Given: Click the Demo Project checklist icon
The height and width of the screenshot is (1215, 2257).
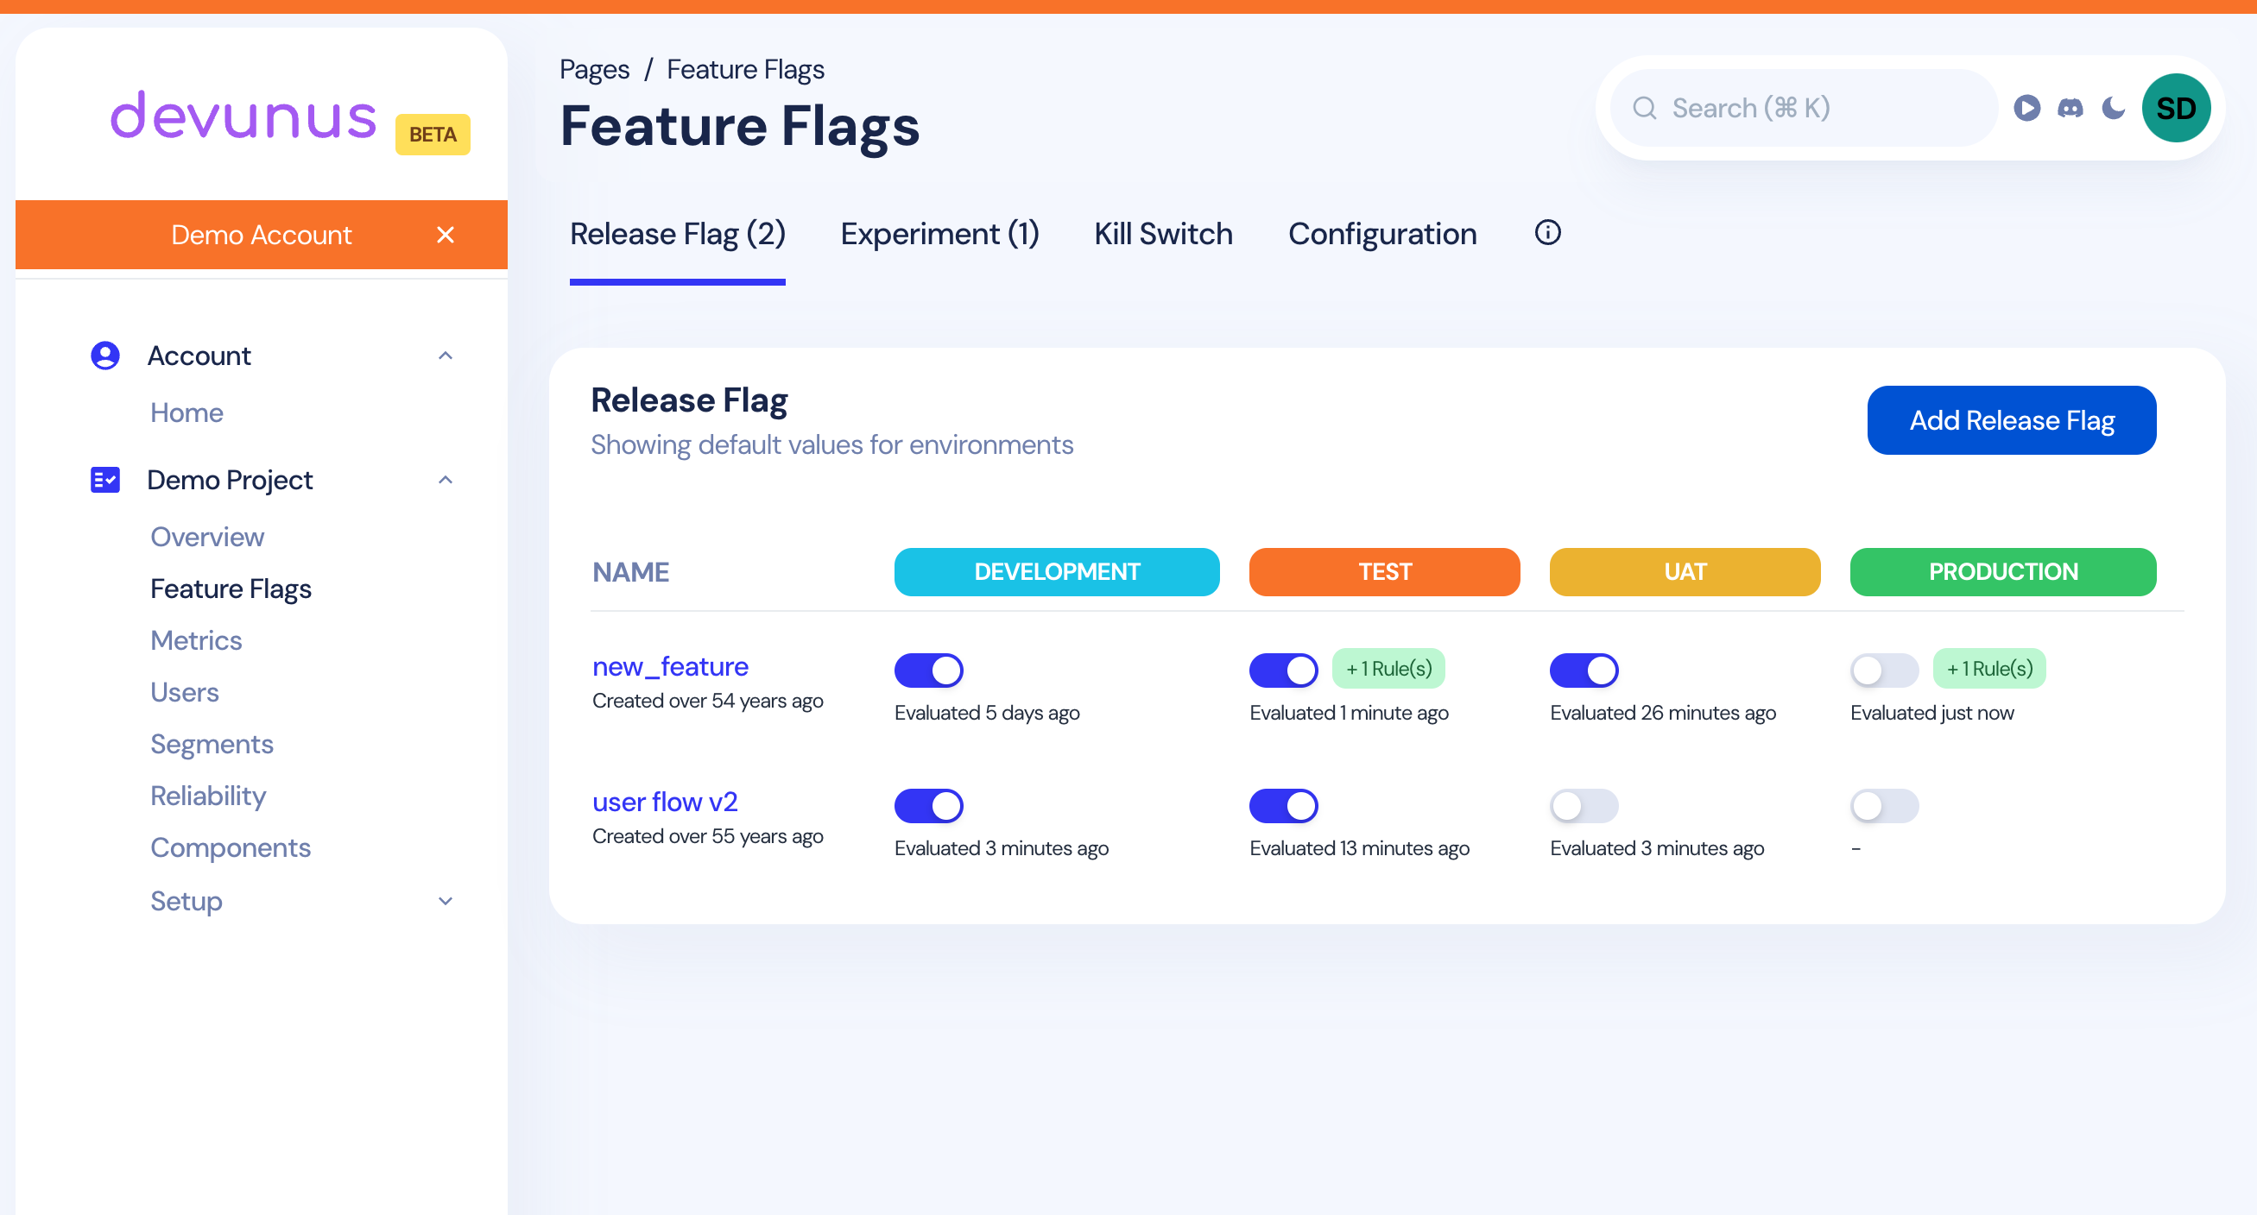Looking at the screenshot, I should [x=105, y=480].
